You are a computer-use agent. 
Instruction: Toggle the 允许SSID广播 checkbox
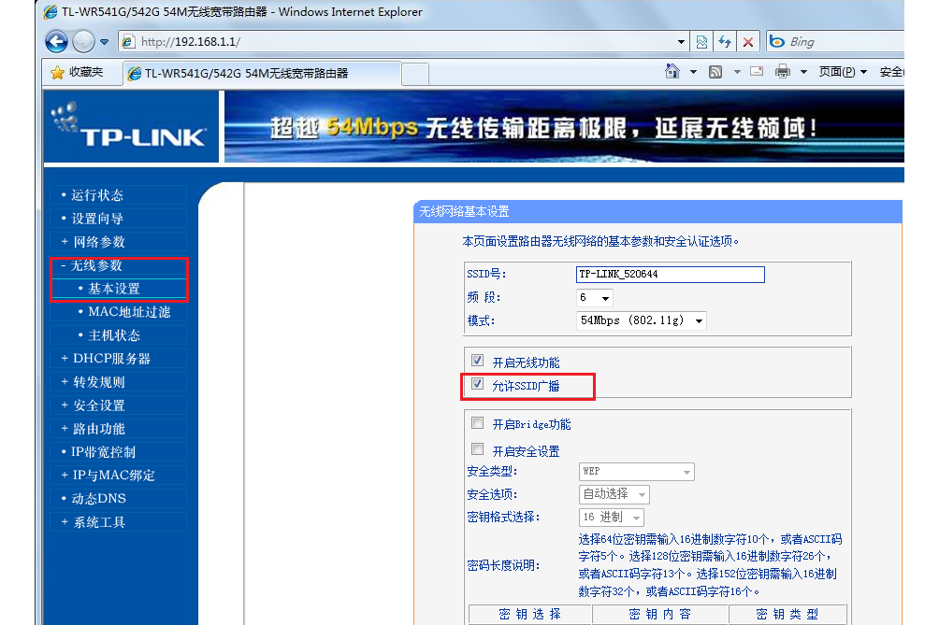coord(477,384)
